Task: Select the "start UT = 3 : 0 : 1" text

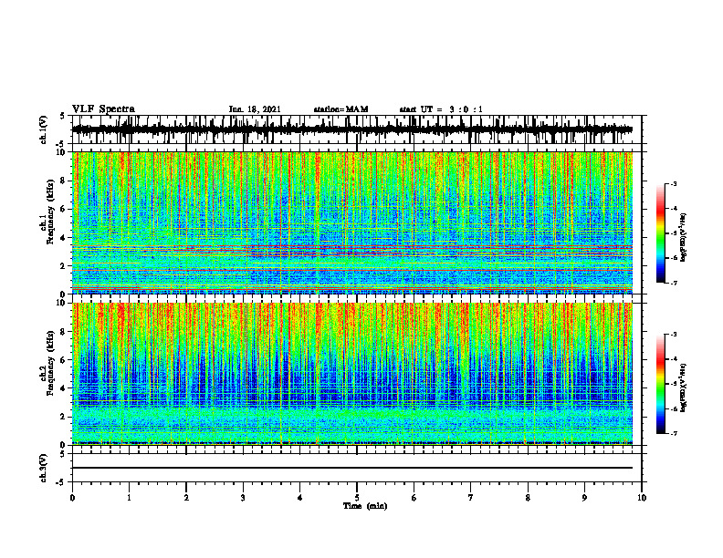Action: click(441, 109)
